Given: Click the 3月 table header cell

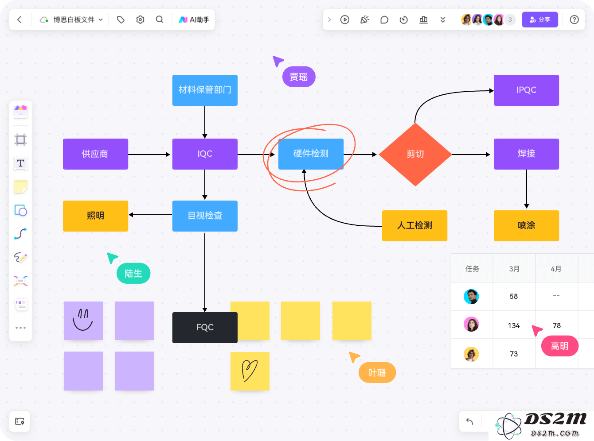Looking at the screenshot, I should (x=514, y=268).
